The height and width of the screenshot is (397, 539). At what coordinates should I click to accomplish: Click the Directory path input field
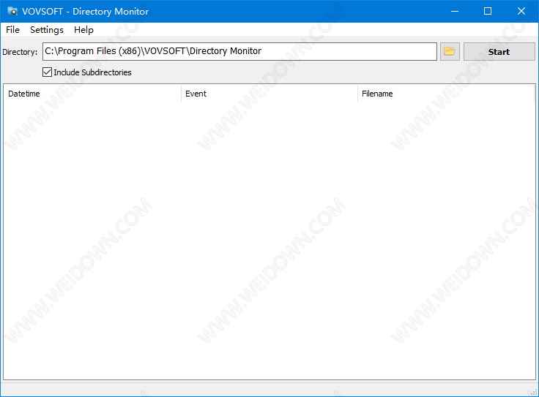(239, 51)
